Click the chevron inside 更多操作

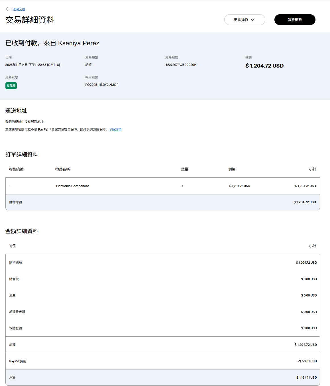click(x=253, y=20)
